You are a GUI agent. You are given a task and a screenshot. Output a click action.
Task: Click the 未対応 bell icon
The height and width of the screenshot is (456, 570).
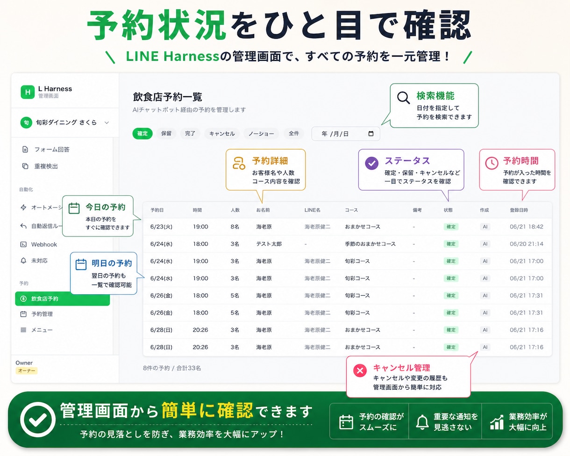click(23, 261)
